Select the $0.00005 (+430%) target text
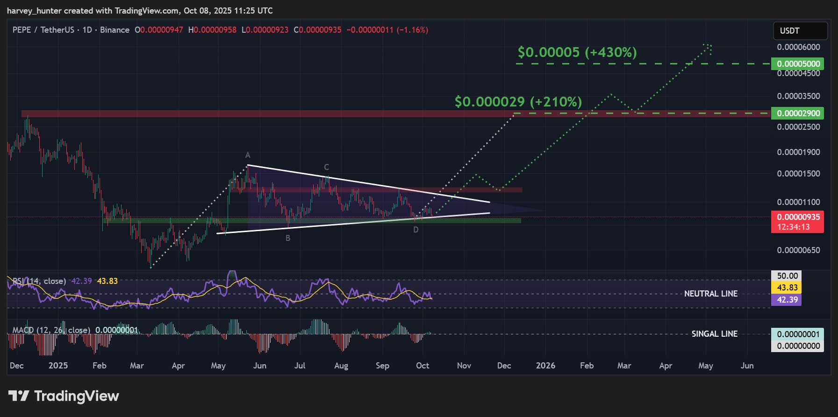This screenshot has height=417, width=838. [577, 52]
